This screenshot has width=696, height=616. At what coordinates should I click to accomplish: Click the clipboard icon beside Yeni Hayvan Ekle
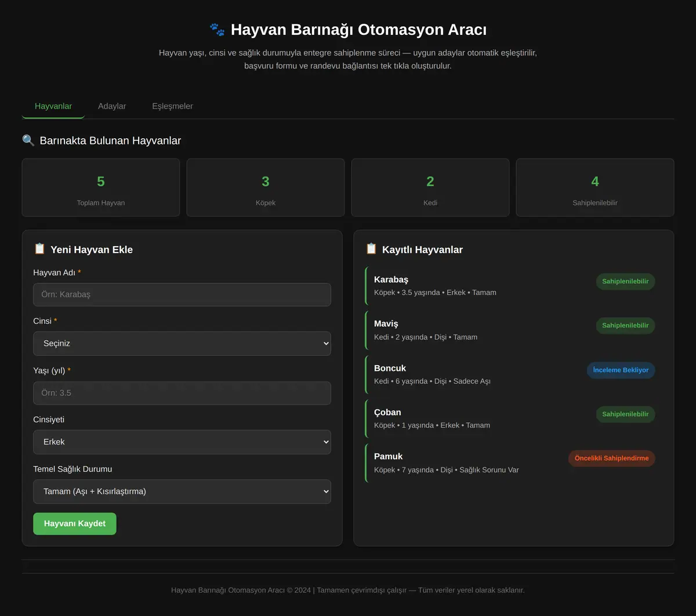(x=39, y=249)
